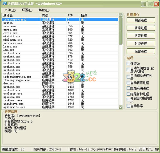
Task: Select the zhudongfangyu.exe row
Action: click(60, 80)
